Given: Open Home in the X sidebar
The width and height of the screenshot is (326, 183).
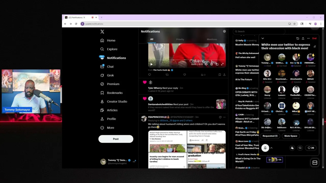Looking at the screenshot, I should coord(108,40).
